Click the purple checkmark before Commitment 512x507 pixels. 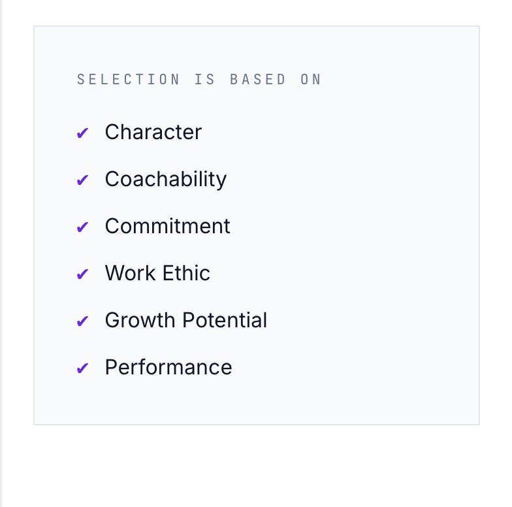(82, 227)
